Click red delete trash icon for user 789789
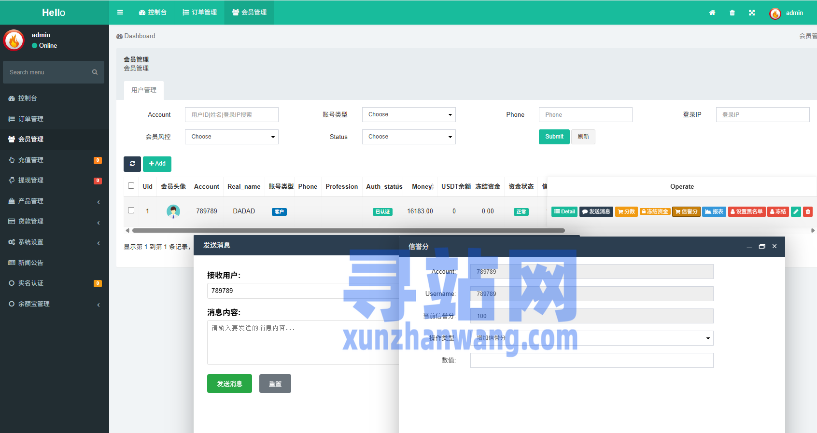This screenshot has width=817, height=433. 808,211
